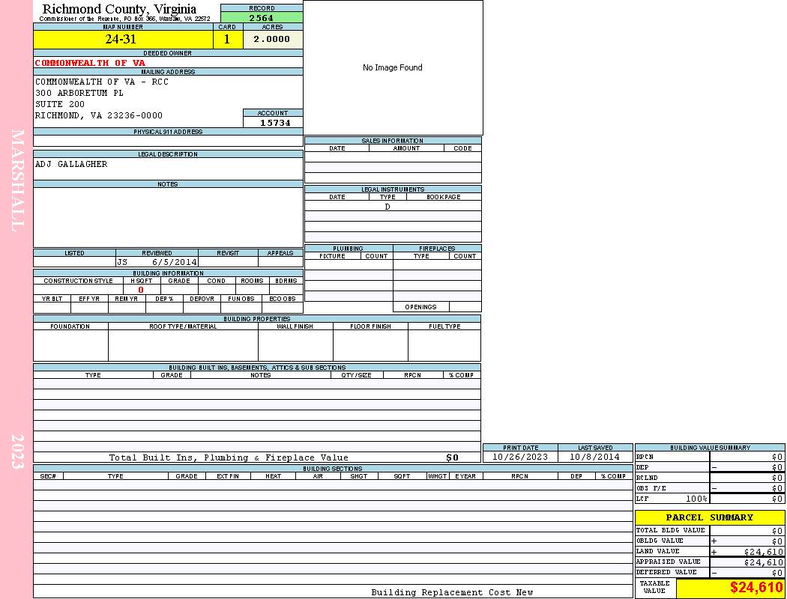Select the yellow map number 24-31 field
This screenshot has width=787, height=599.
(x=123, y=40)
